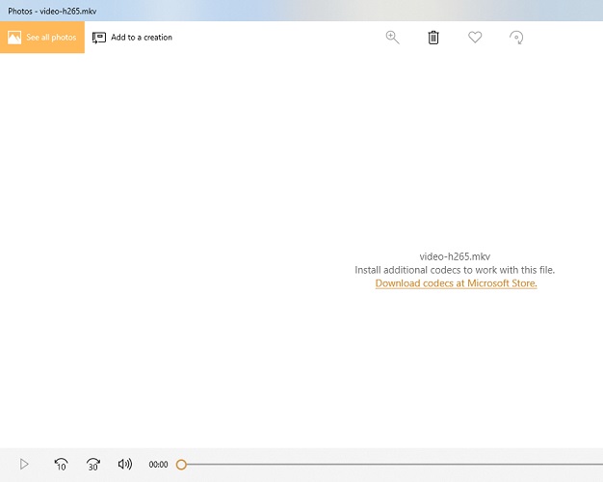Skip back 10 seconds
Viewport: 603px width, 482px height.
pos(61,465)
